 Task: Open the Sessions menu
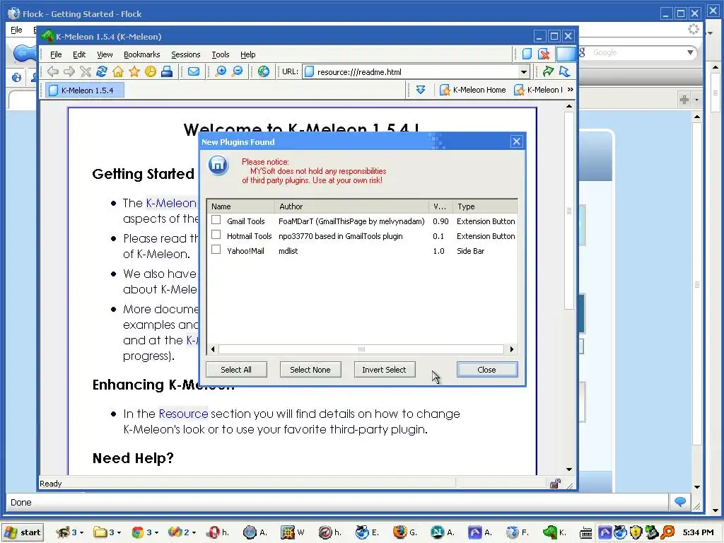pos(186,54)
